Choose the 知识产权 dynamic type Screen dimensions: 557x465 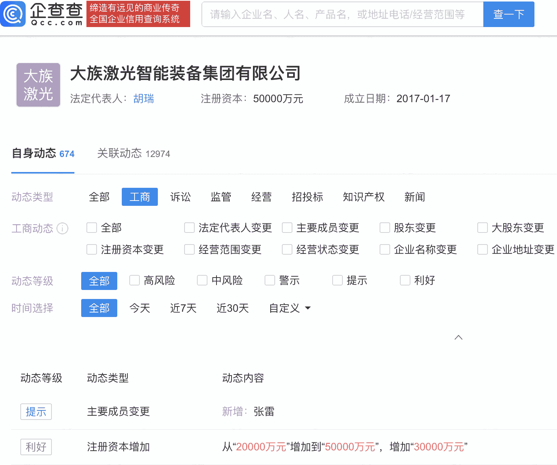pyautogui.click(x=363, y=197)
